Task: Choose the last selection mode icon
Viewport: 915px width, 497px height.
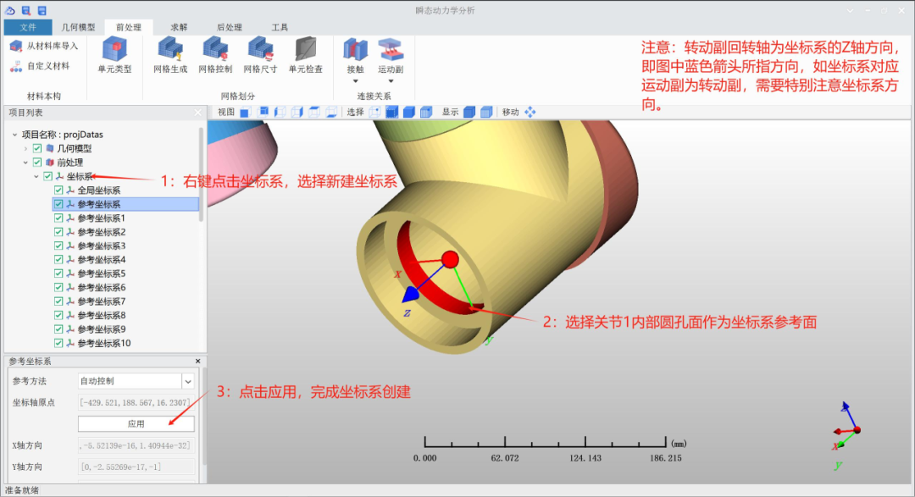Action: [x=426, y=112]
